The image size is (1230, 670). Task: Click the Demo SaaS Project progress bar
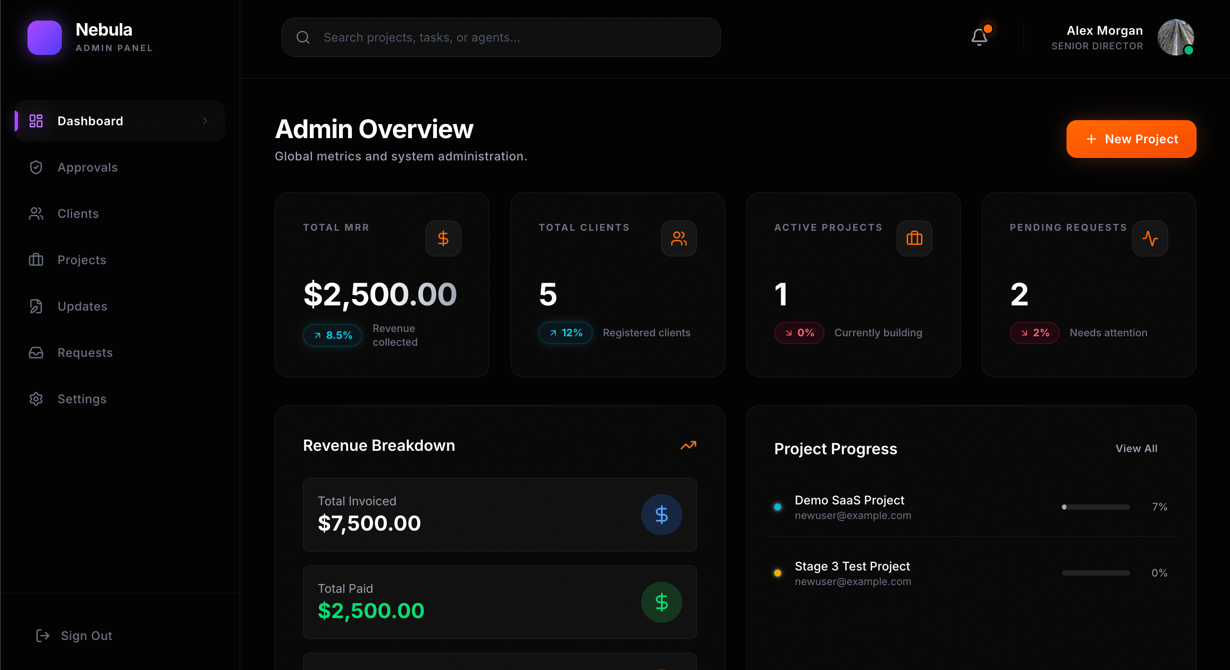click(x=1095, y=507)
